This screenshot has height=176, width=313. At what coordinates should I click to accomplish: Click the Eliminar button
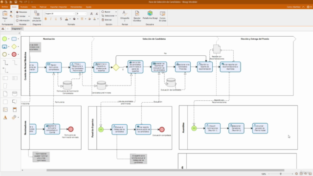point(107,20)
